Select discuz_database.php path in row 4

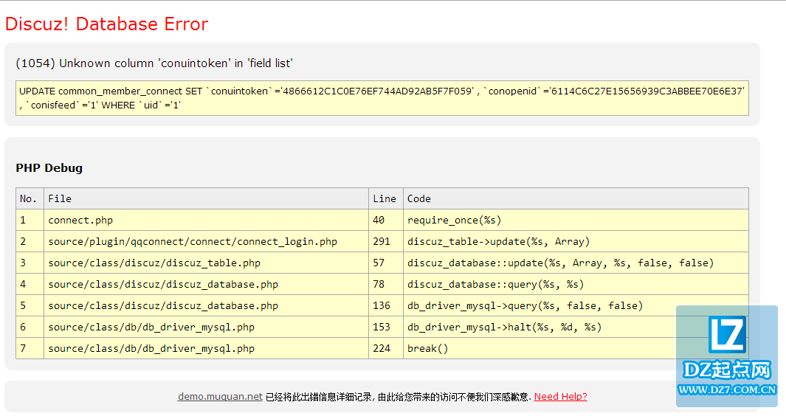206,284
